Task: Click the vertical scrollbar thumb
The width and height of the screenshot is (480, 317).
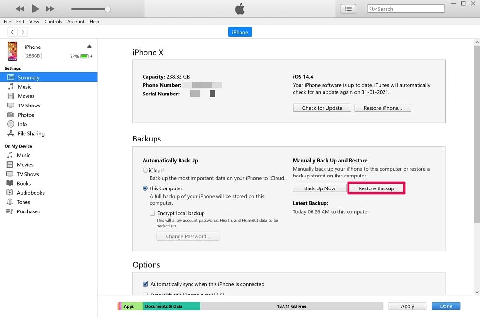Action: 477,134
